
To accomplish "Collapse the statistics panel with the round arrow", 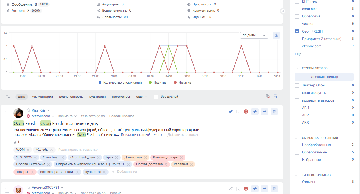I will click(x=283, y=11).
